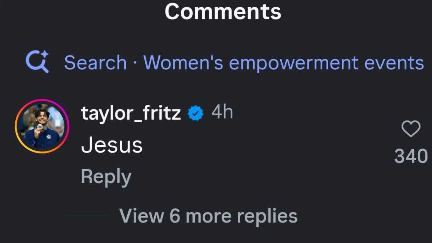Screen dimensions: 432x243
Task: View the 340 likes count
Action: 411,156
